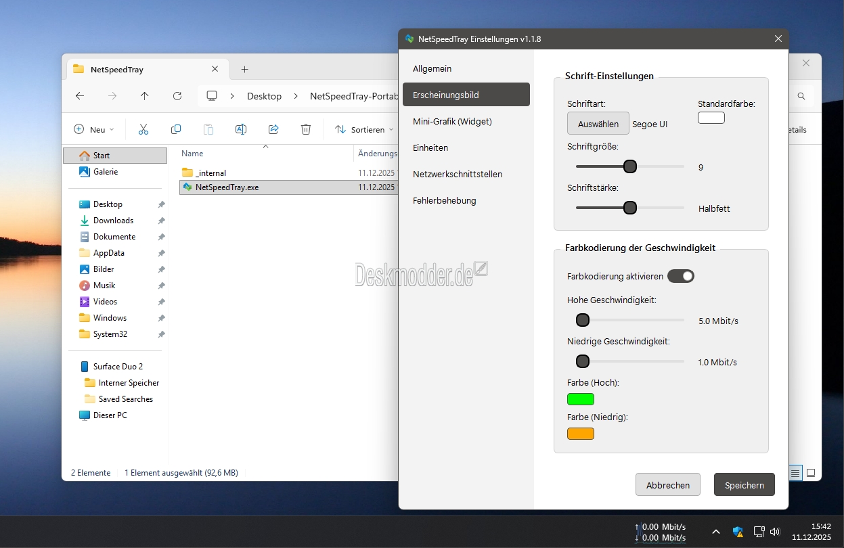The image size is (844, 548).
Task: Switch to the Allgemein settings section
Action: pyautogui.click(x=432, y=68)
